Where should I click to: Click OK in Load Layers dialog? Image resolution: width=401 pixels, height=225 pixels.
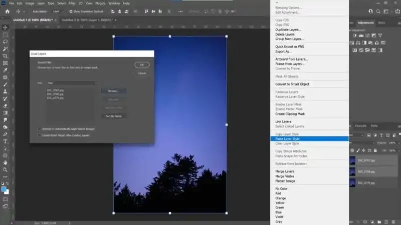(142, 65)
